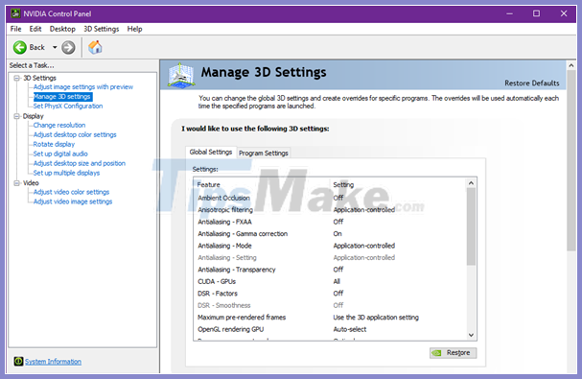Open Adjust video color settings
The height and width of the screenshot is (379, 582).
tap(71, 192)
